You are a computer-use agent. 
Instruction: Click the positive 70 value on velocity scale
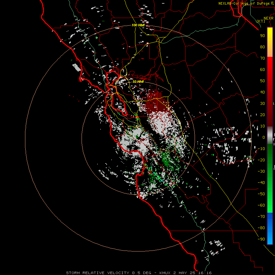click(262, 58)
